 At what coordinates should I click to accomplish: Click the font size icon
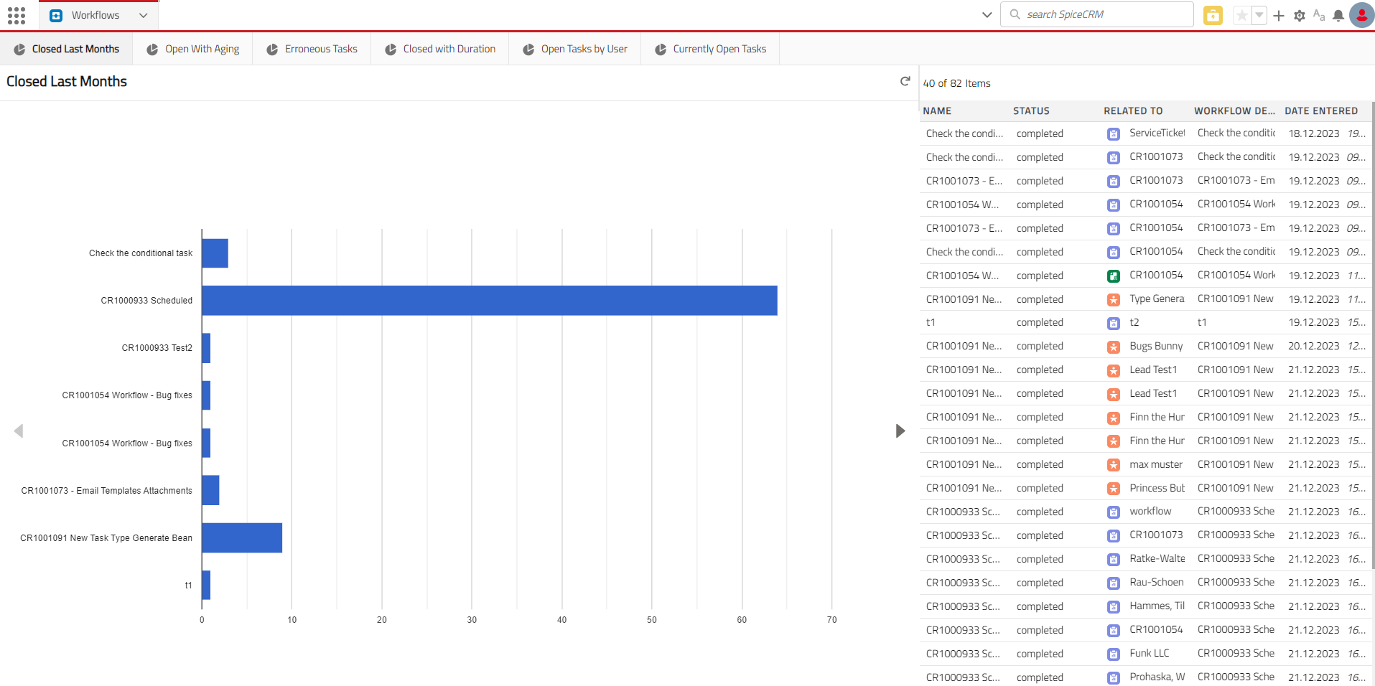[1318, 15]
